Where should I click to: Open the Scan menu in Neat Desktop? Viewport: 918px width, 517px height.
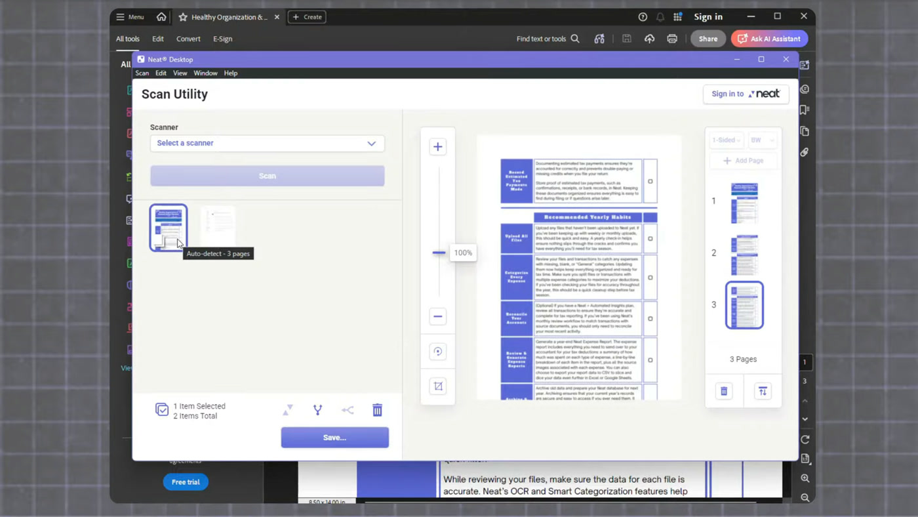(142, 73)
